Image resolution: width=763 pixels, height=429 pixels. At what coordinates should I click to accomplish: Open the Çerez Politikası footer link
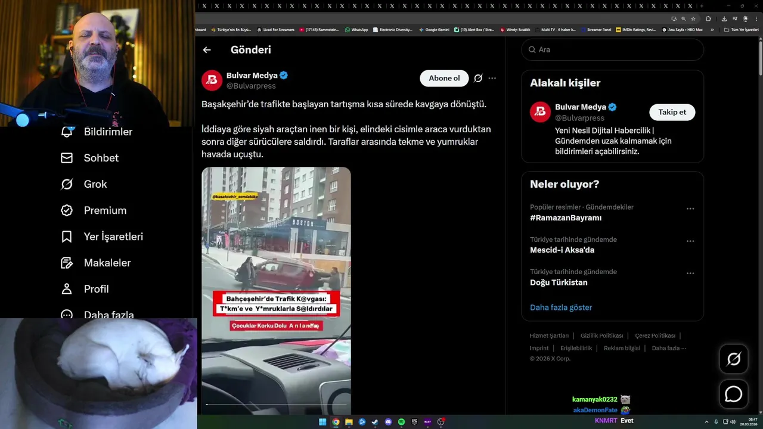(x=655, y=335)
